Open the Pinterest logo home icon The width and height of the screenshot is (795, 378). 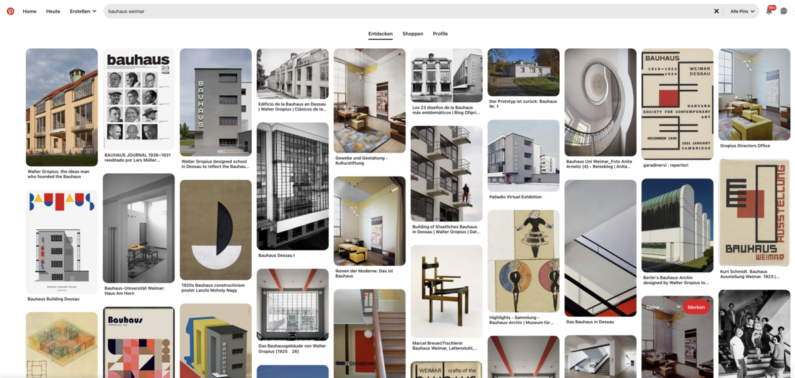point(11,11)
